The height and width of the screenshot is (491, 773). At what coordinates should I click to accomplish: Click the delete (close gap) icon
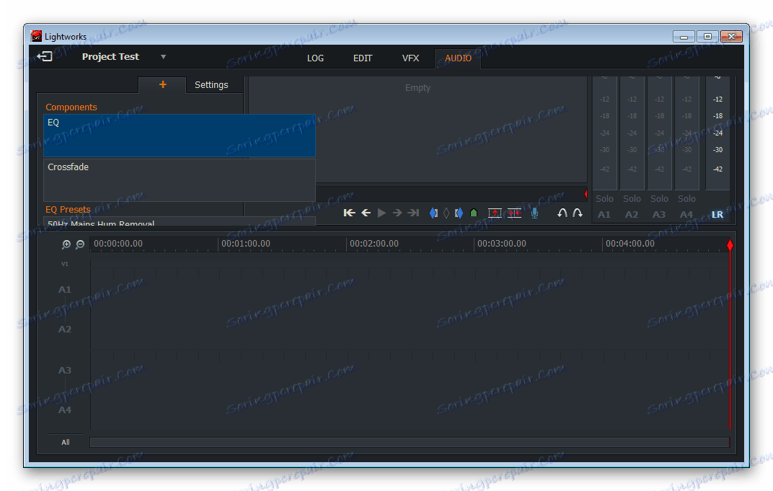[x=514, y=213]
